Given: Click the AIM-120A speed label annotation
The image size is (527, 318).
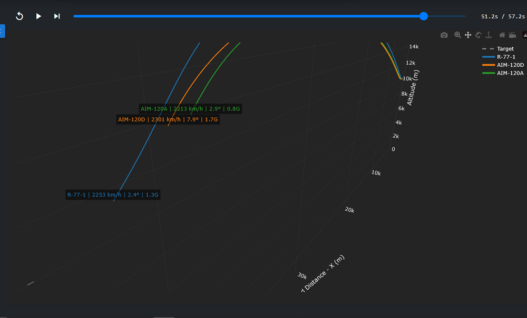Looking at the screenshot, I should (x=190, y=109).
